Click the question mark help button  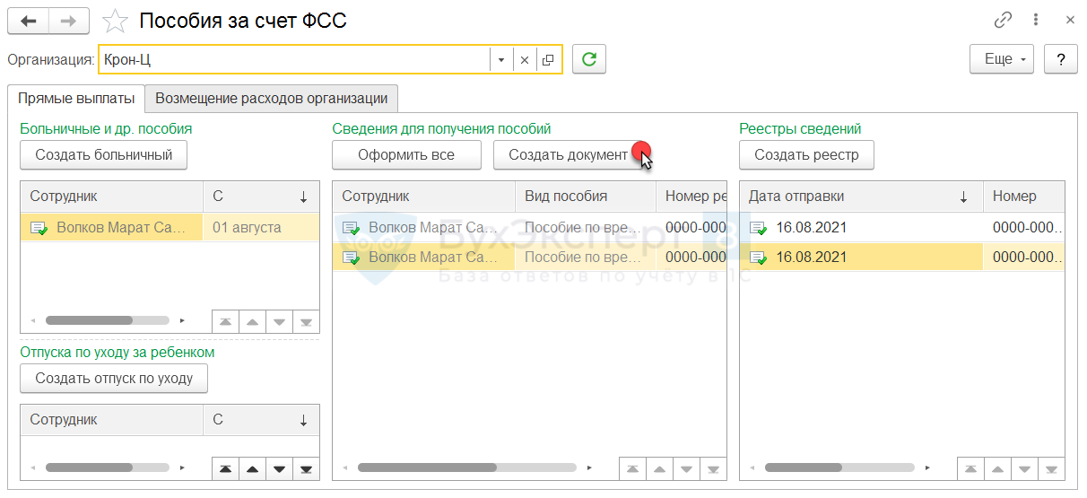pyautogui.click(x=1061, y=59)
